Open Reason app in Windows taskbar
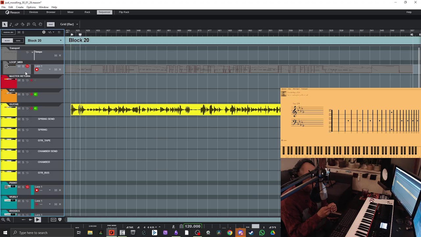Screen dimensions: 421x237 (111, 233)
